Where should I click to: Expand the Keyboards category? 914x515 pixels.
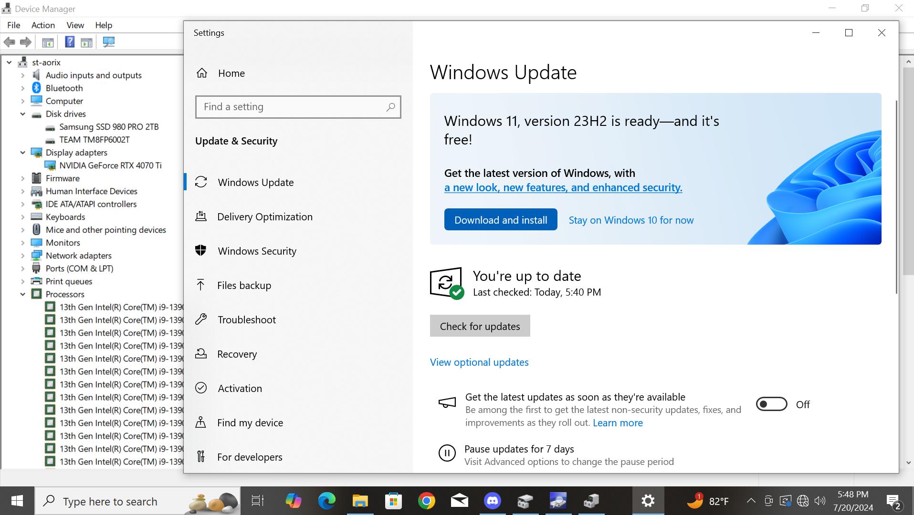[x=22, y=217]
